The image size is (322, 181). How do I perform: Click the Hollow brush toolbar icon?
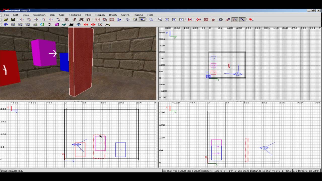click(x=112, y=20)
